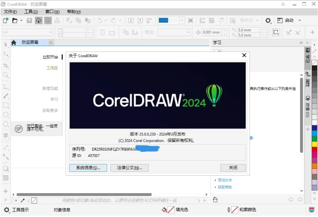Click the Save disk icon
Screen dimensions: 318x217
[x=29, y=20]
